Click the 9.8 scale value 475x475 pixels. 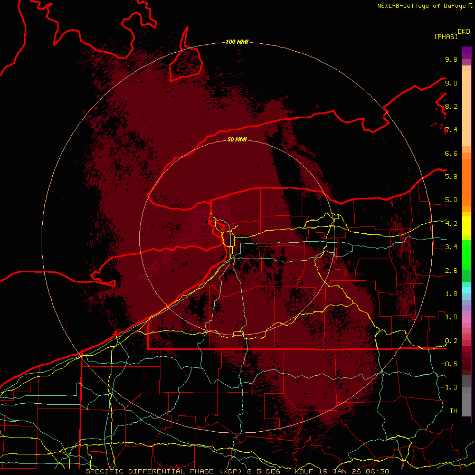(451, 59)
